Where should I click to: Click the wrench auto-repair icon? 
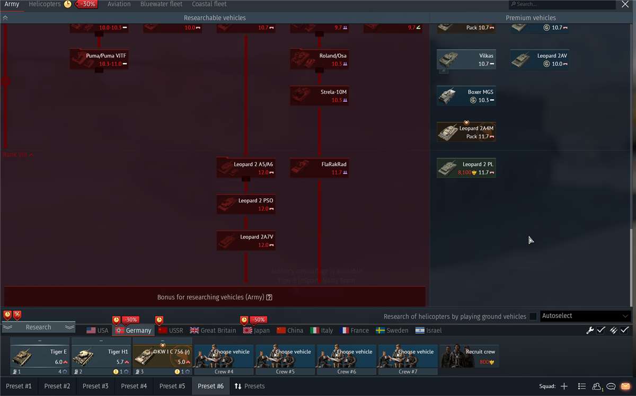[590, 330]
